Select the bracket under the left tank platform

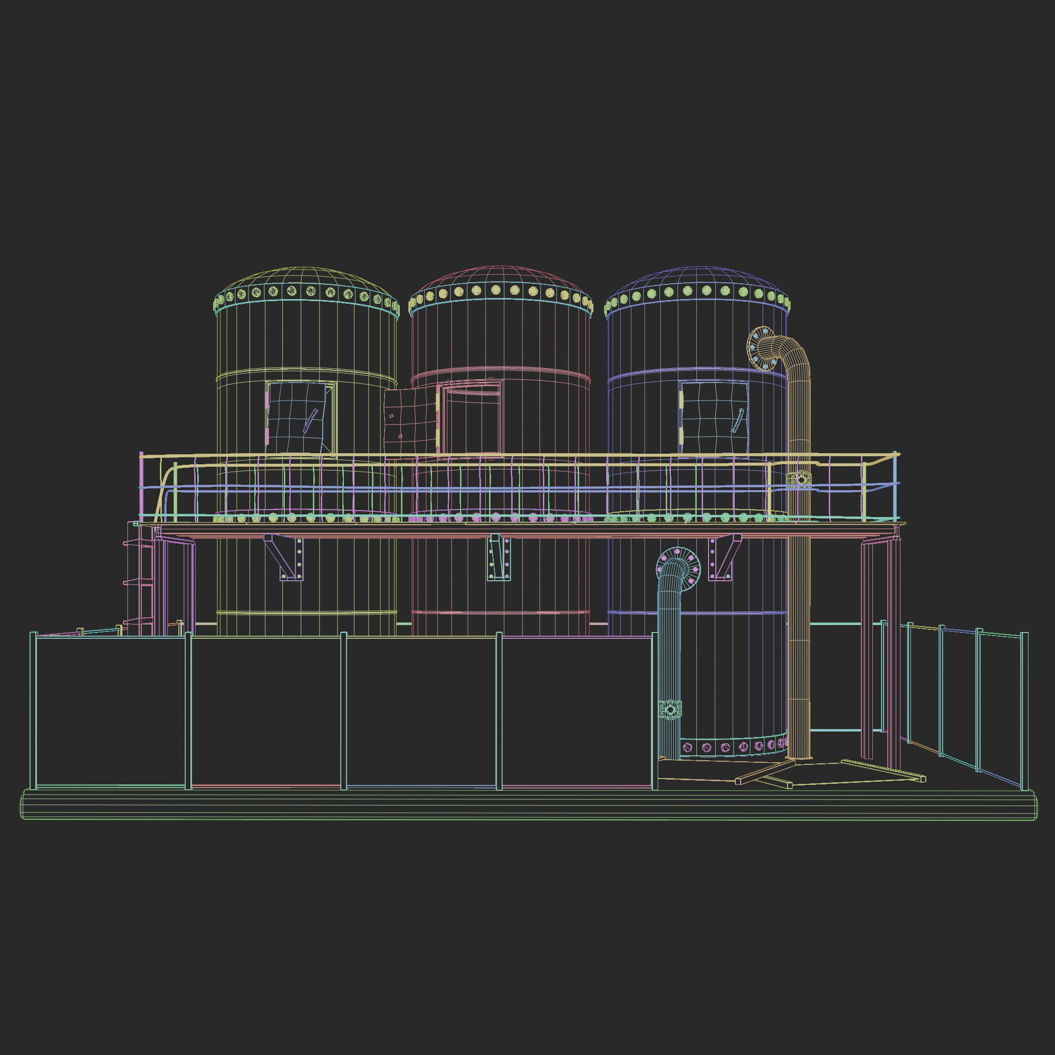pyautogui.click(x=284, y=557)
